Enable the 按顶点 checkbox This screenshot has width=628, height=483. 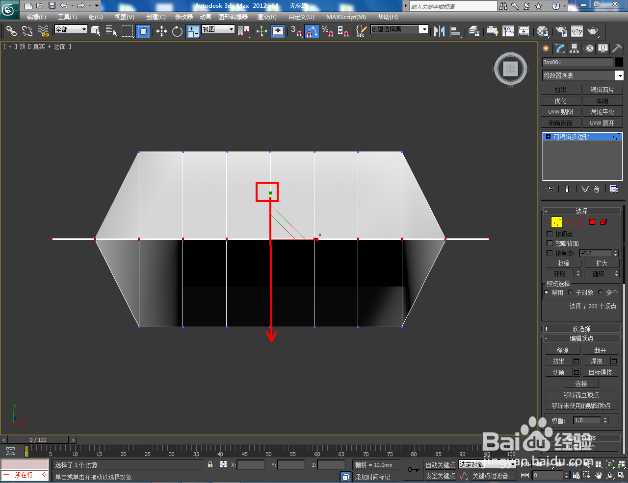(x=549, y=234)
